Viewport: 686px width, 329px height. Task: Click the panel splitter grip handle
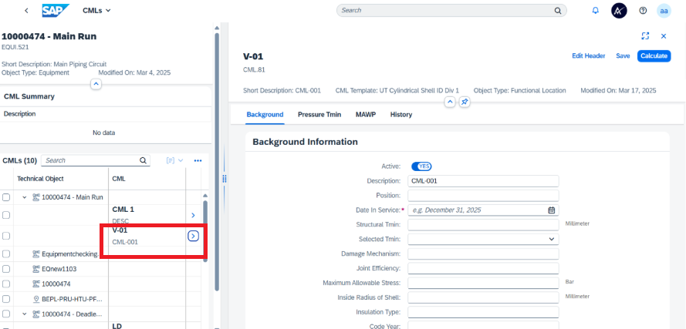225,179
